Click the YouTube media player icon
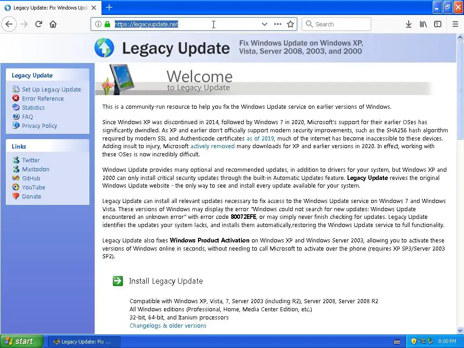 coord(16,187)
